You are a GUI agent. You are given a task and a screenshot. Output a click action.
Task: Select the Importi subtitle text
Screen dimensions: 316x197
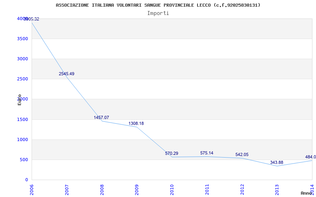point(158,13)
